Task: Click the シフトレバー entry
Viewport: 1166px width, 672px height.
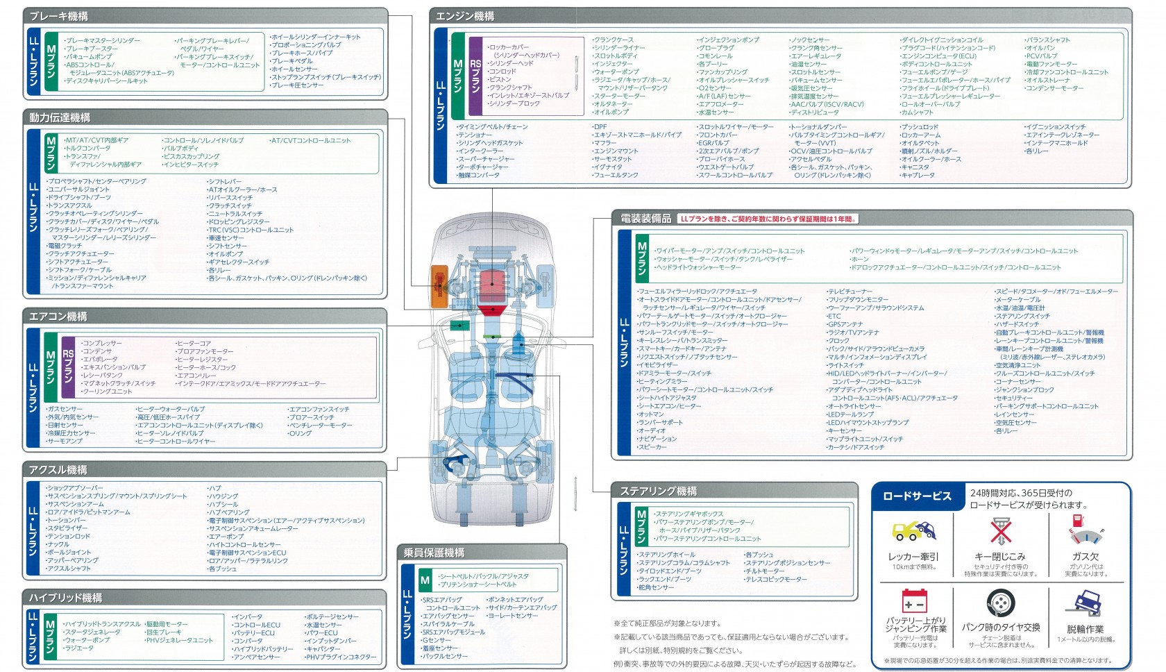Action: point(223,181)
